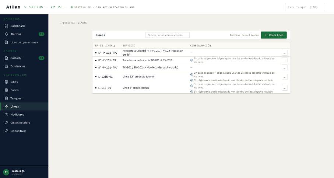This screenshot has height=178, width=334.
Task: Open row actions menu for 6"-P-102-TPV
Action: tap(284, 53)
